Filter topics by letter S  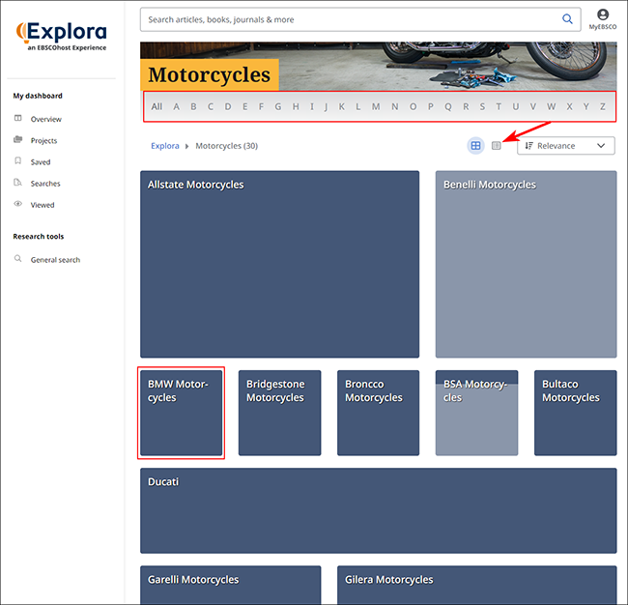point(482,106)
